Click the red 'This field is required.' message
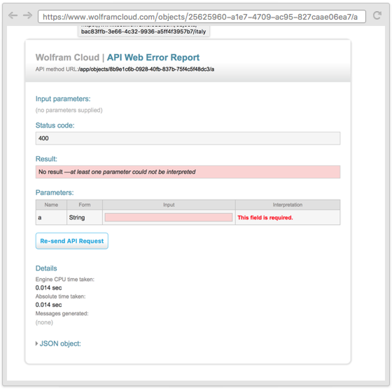Viewport: 392px width, 389px height. 265,218
